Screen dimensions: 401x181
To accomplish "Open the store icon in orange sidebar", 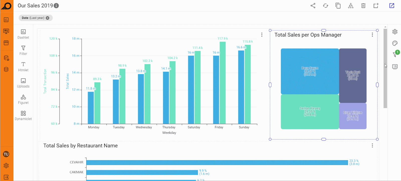I will 6,43.
